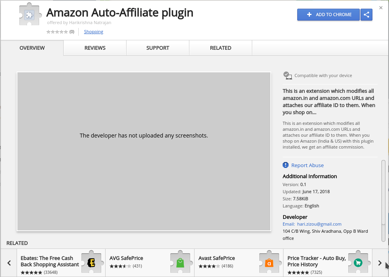
Task: Click the Developer heading
Action: [295, 217]
